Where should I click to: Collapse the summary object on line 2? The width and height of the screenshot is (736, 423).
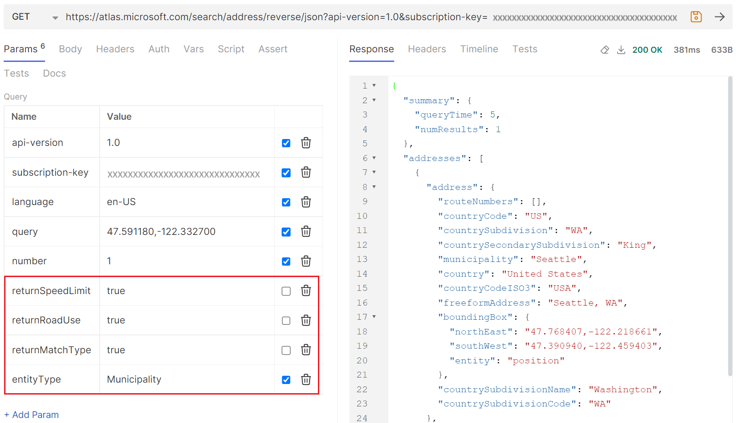coord(374,100)
